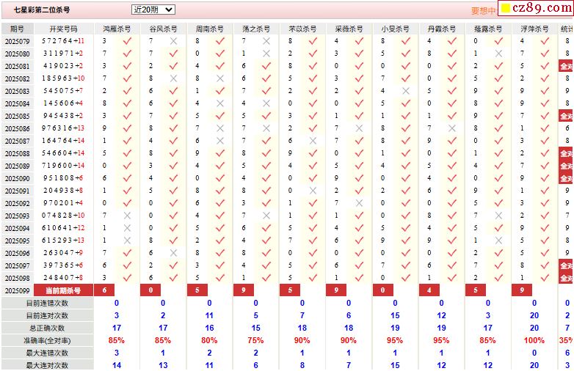The image size is (574, 371).
Task: Click the 周南杀号 column header
Action: click(x=210, y=29)
